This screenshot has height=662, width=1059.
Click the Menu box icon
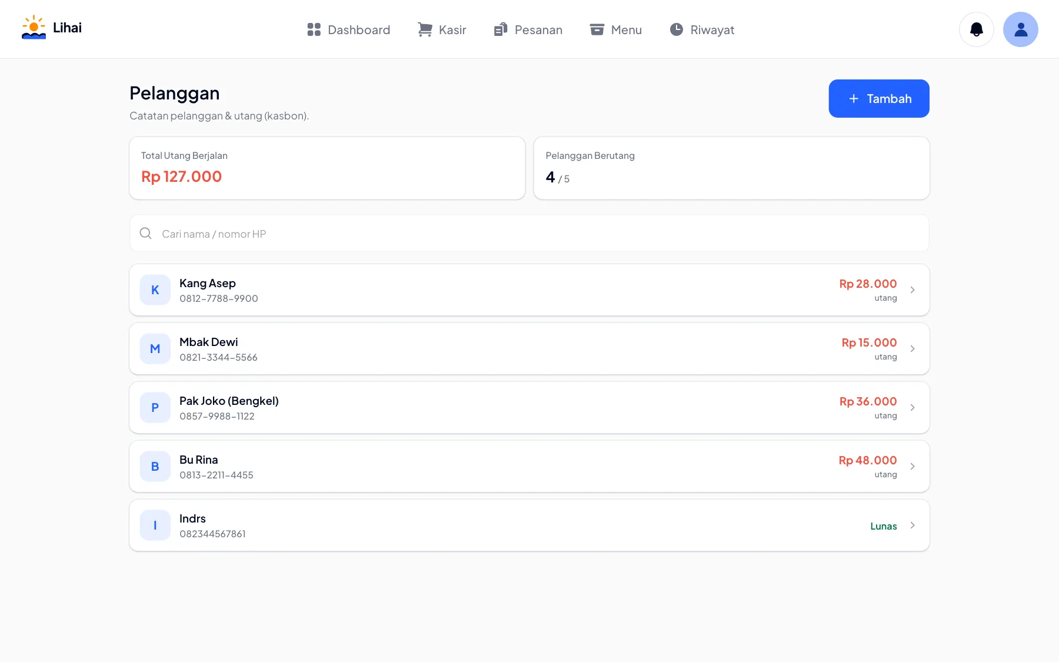coord(597,29)
